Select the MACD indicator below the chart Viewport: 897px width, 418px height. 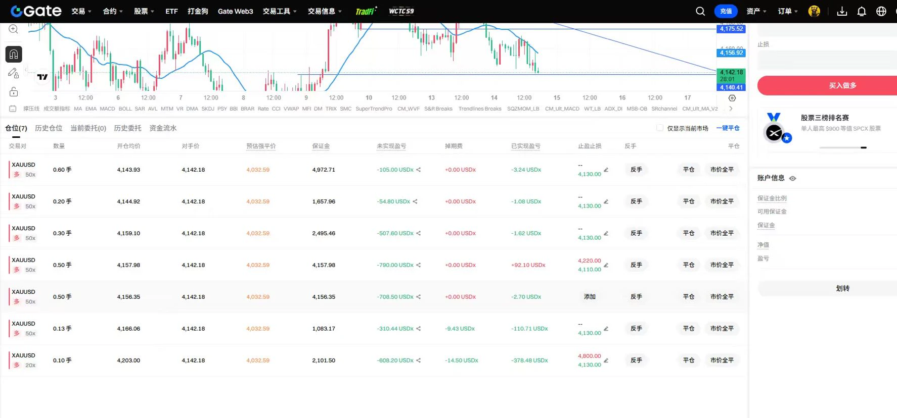point(107,109)
